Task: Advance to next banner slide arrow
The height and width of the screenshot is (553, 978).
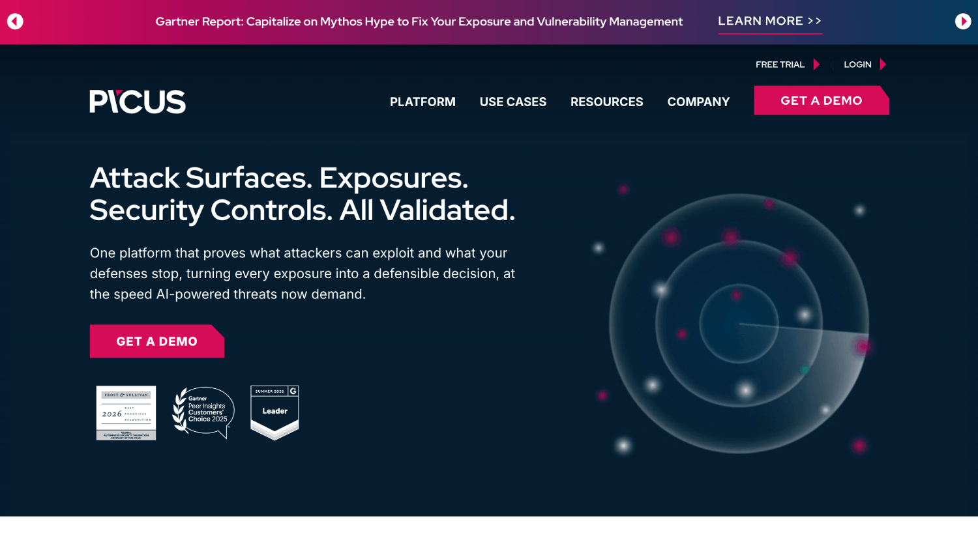Action: click(x=963, y=21)
